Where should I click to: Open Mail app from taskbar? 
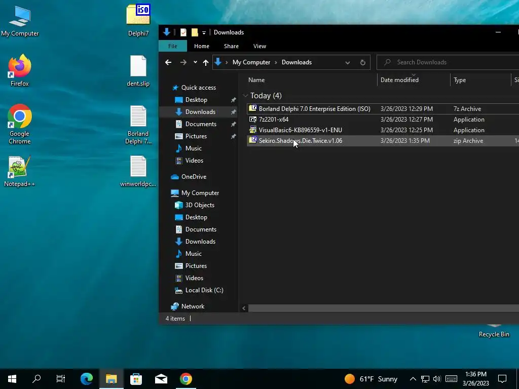click(x=161, y=379)
